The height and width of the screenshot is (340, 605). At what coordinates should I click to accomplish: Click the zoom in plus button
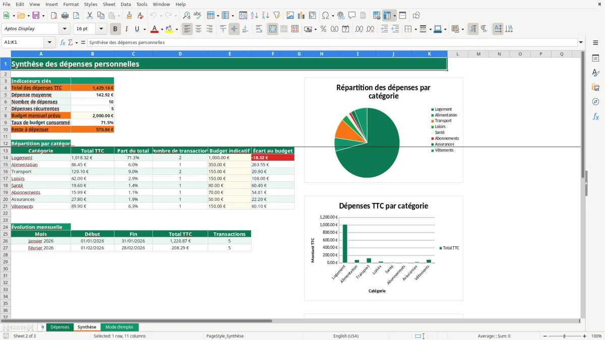pos(585,336)
